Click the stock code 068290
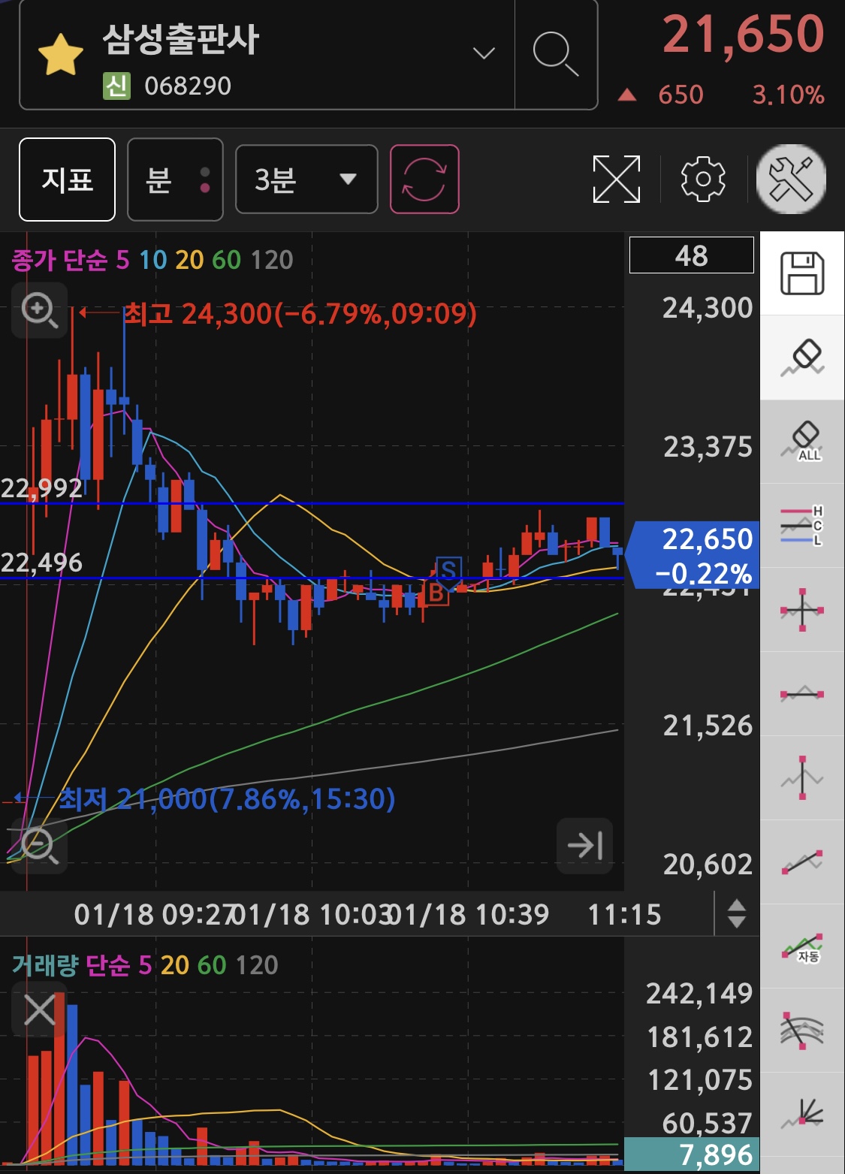The image size is (845, 1174). tap(188, 86)
